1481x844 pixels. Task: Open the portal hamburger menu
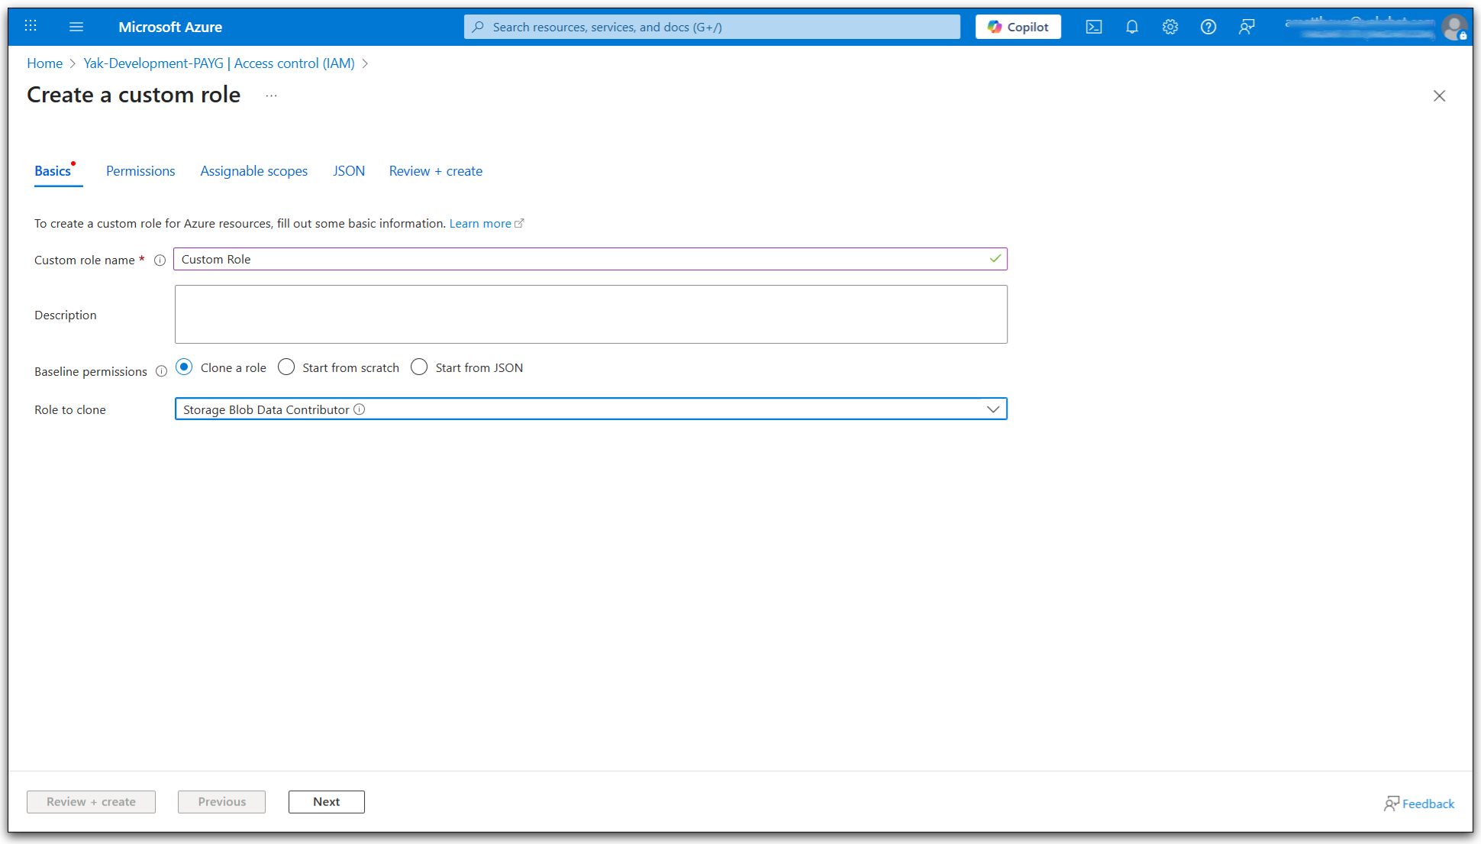coord(76,27)
